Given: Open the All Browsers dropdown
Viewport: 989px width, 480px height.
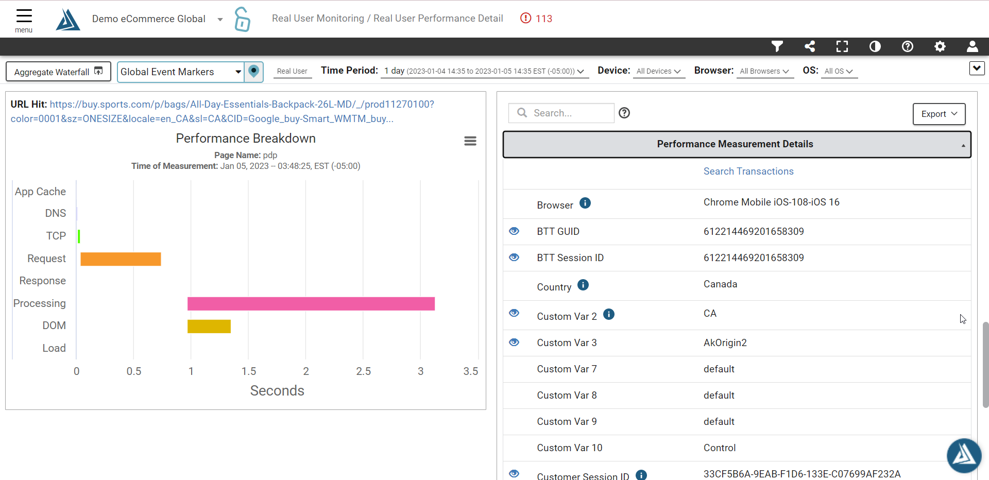Looking at the screenshot, I should 764,71.
